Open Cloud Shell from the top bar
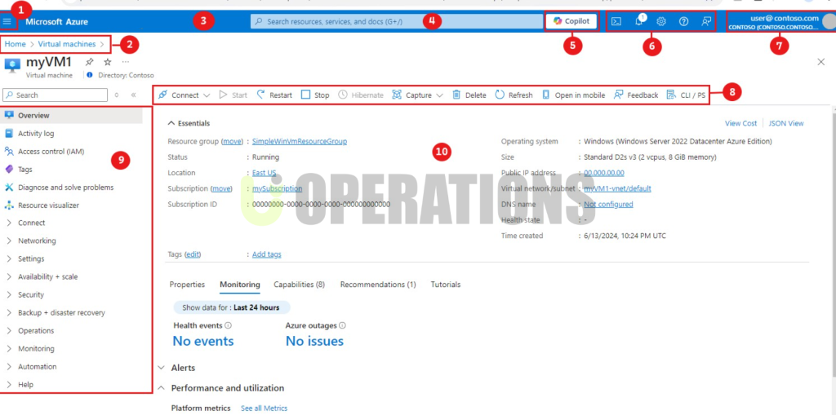This screenshot has width=836, height=415. click(x=616, y=21)
